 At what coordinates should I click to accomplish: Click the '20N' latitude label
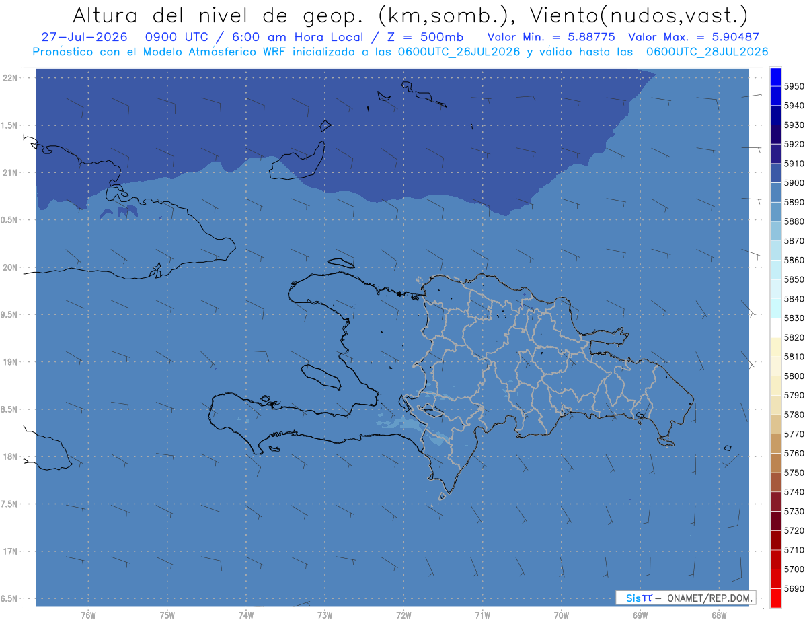coord(10,267)
